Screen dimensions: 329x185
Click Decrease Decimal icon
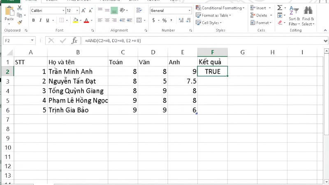[188, 20]
